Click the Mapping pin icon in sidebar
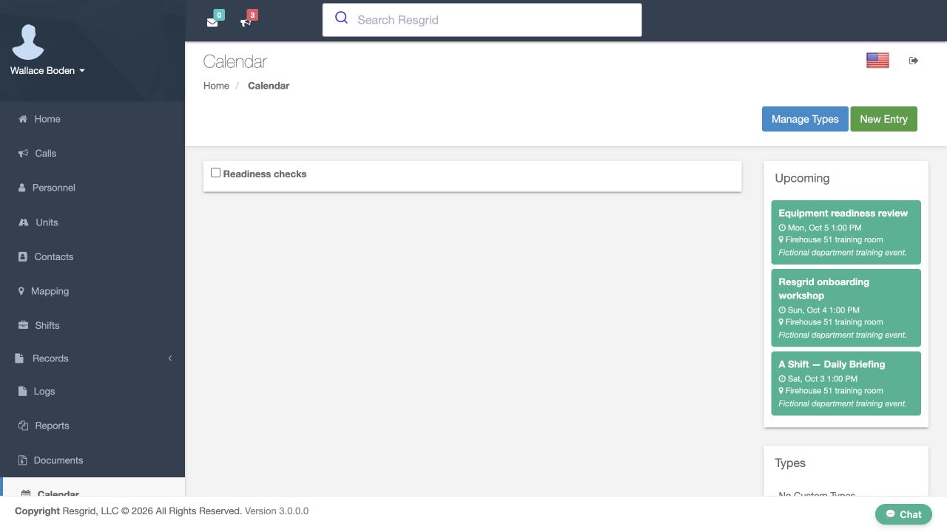The width and height of the screenshot is (947, 532). (x=21, y=291)
